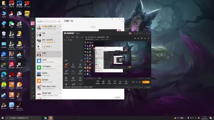Open the camera source in streaming toolbar

(x=103, y=82)
